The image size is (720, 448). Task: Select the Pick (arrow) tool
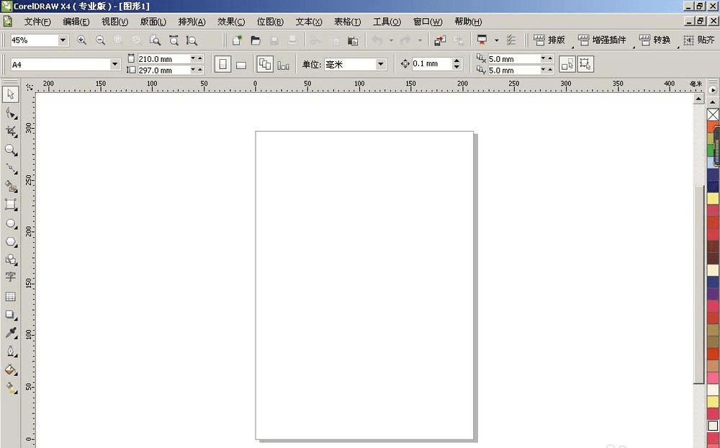[11, 94]
